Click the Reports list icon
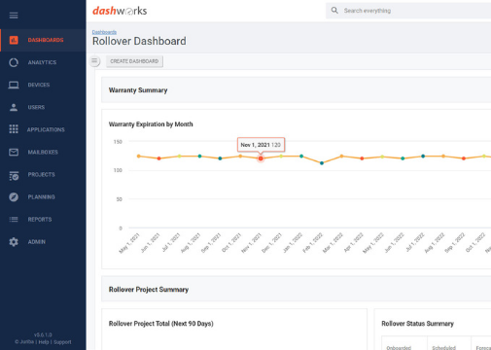491x350 pixels. 14,220
